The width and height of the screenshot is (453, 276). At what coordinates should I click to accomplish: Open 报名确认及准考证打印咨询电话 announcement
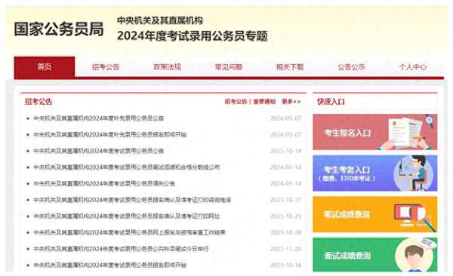(132, 200)
